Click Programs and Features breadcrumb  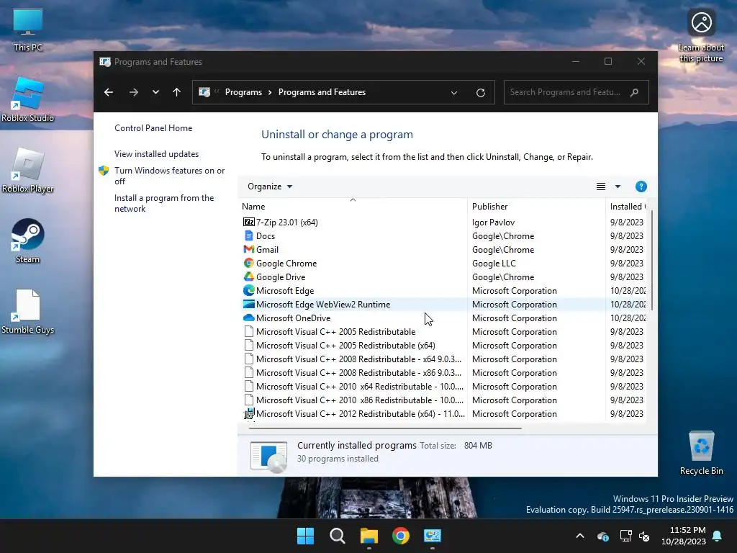click(x=322, y=92)
